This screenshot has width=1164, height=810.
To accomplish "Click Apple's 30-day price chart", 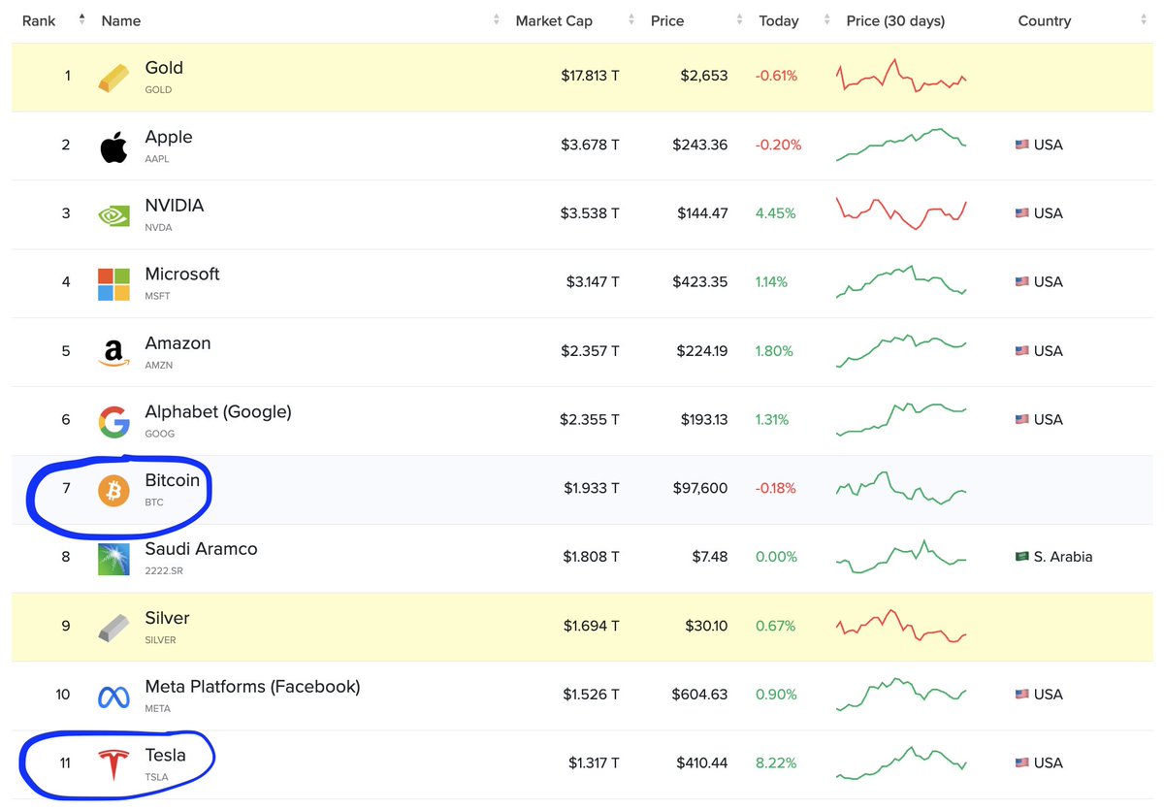I will (901, 145).
